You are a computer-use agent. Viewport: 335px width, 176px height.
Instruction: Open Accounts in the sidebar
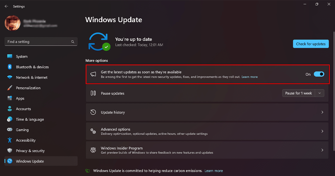pos(23,109)
